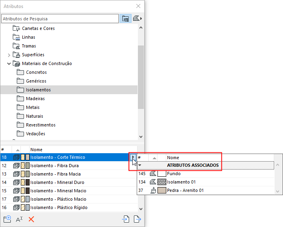
Task: Click Isolamento 01 hatch pattern preview
Action: [x=162, y=182]
